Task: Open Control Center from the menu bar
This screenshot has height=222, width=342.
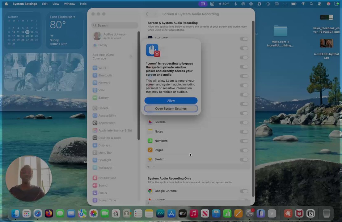Action: (320, 4)
